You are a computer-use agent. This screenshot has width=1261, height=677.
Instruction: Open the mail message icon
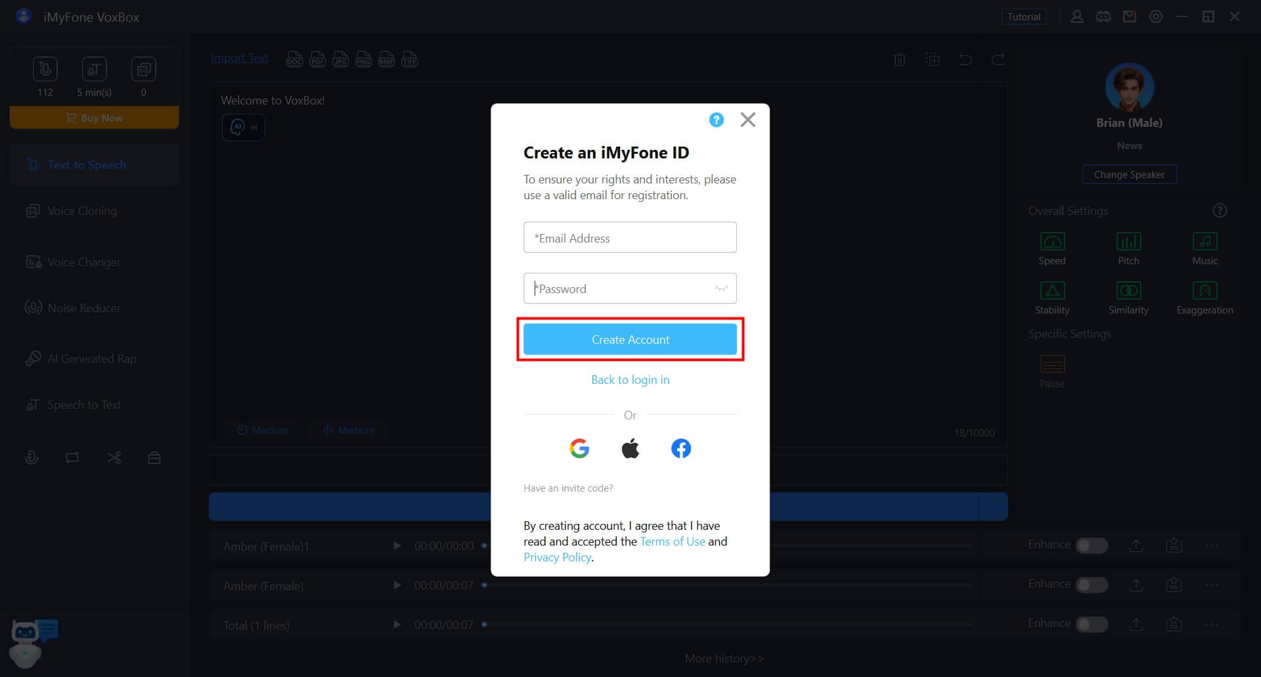(1130, 16)
